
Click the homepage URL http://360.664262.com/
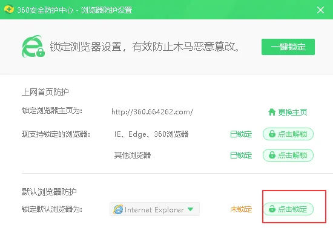point(152,112)
